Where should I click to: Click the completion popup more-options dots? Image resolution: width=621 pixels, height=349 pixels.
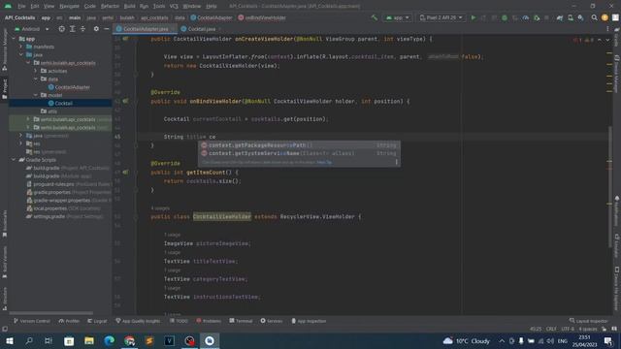point(396,162)
